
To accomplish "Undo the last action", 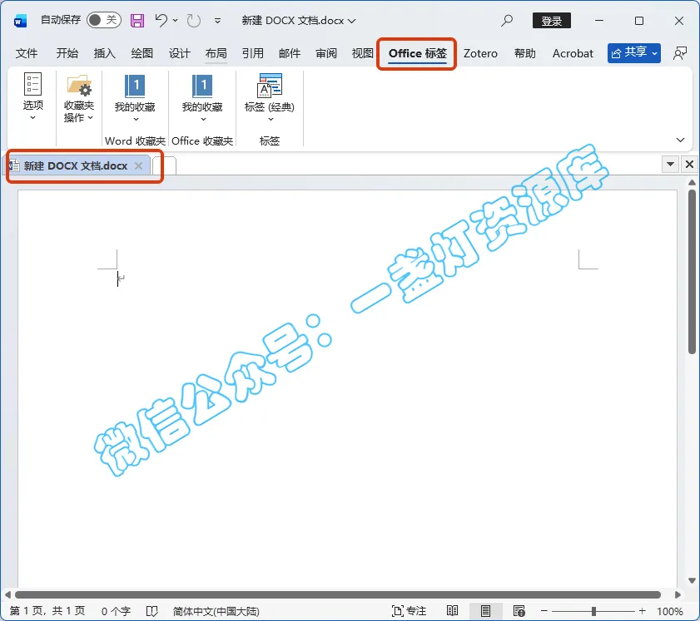I will pyautogui.click(x=161, y=20).
